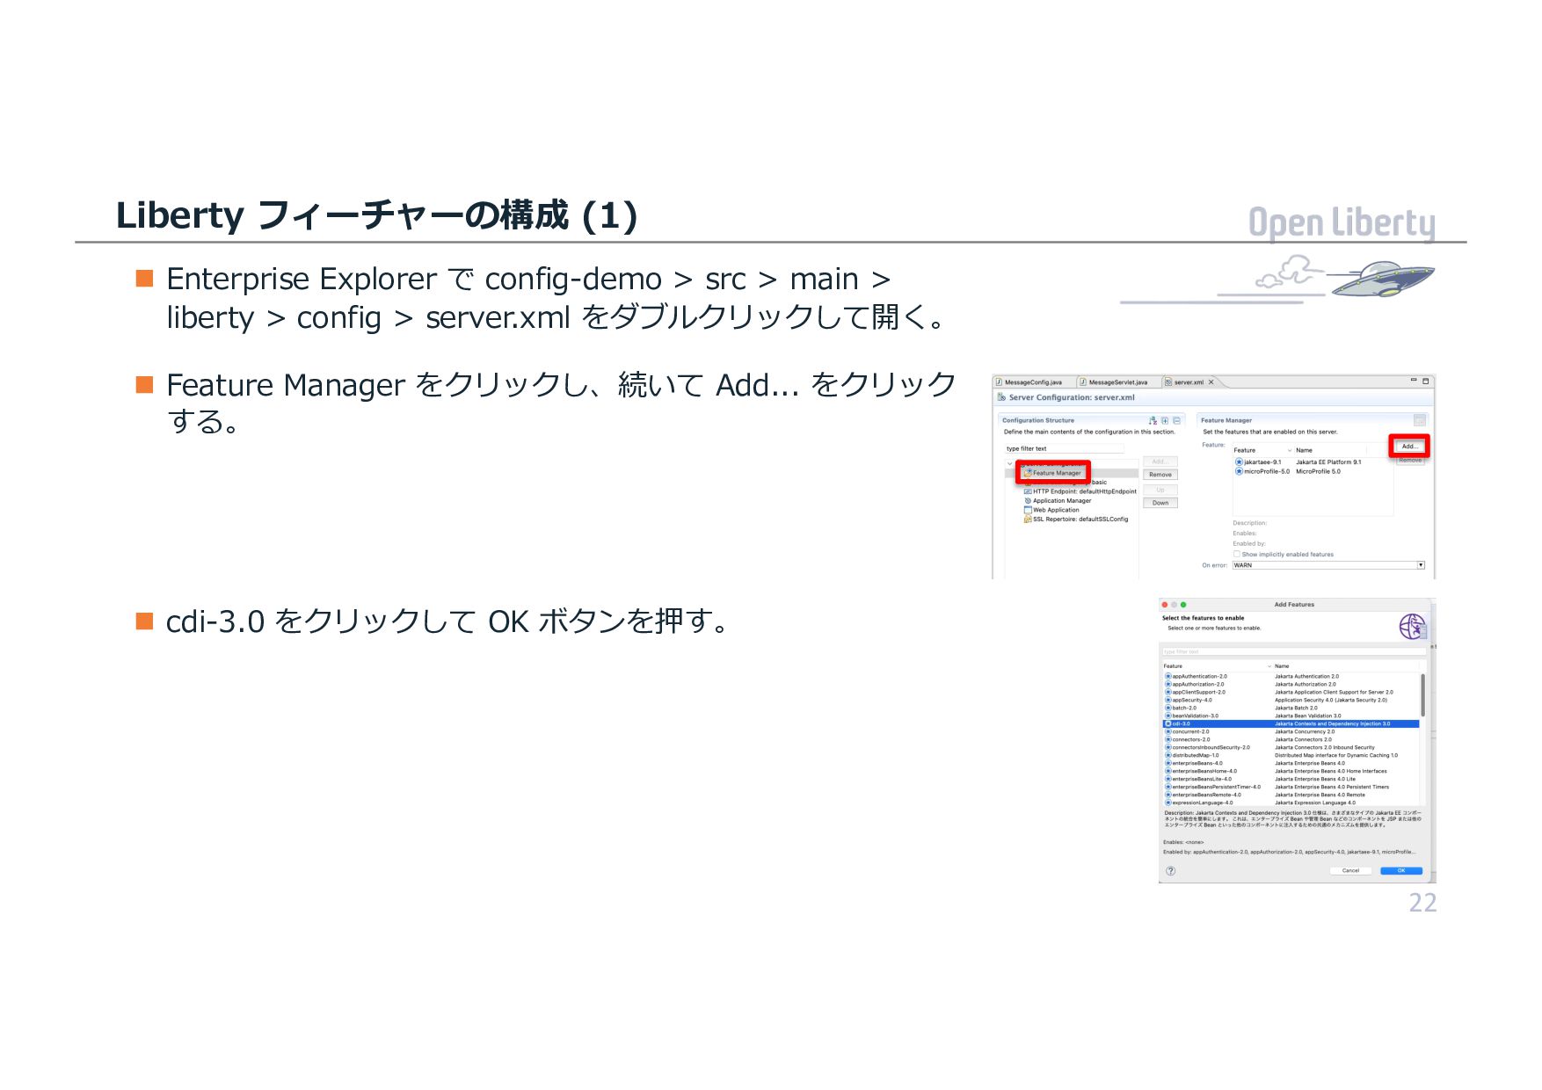
Task: Click the appAuthentication-2.0 feature icon
Action: (1168, 676)
